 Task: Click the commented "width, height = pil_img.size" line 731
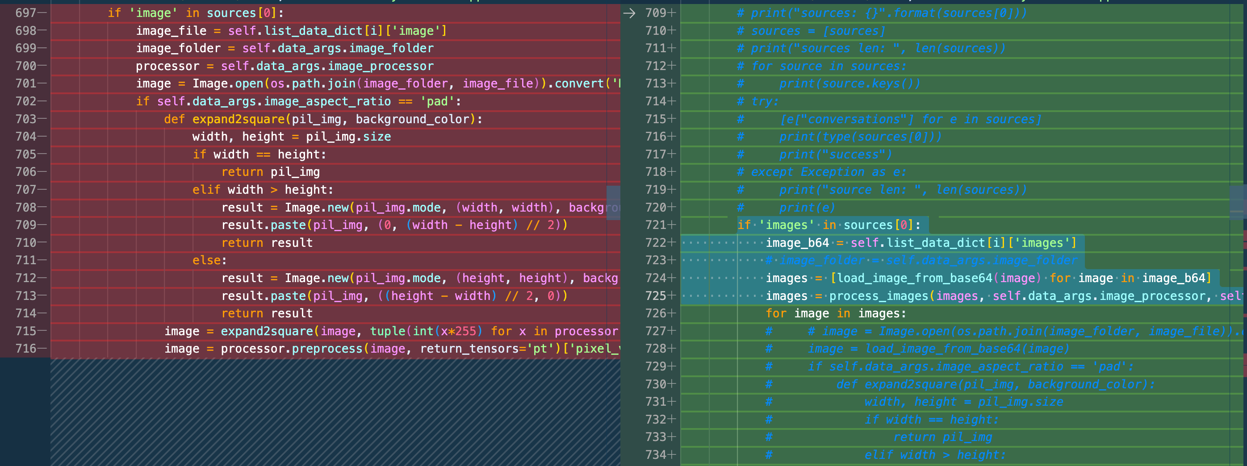[x=914, y=402]
